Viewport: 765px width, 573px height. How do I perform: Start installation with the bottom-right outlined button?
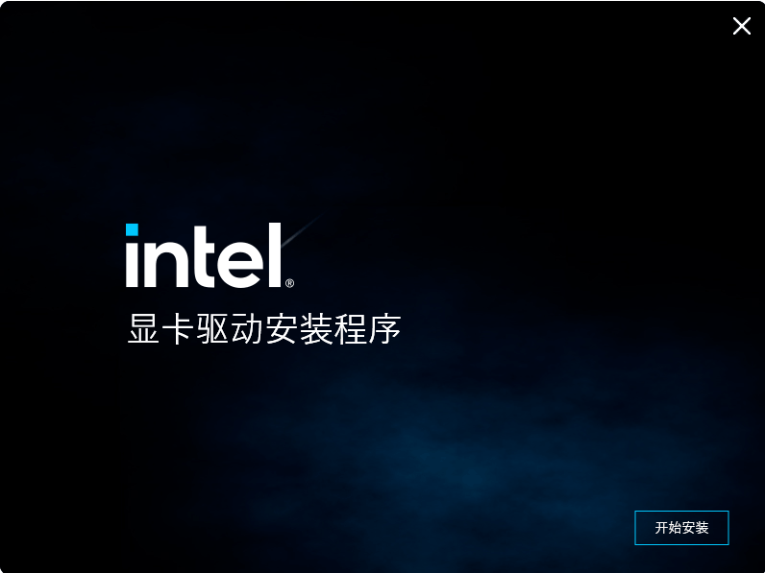tap(681, 528)
